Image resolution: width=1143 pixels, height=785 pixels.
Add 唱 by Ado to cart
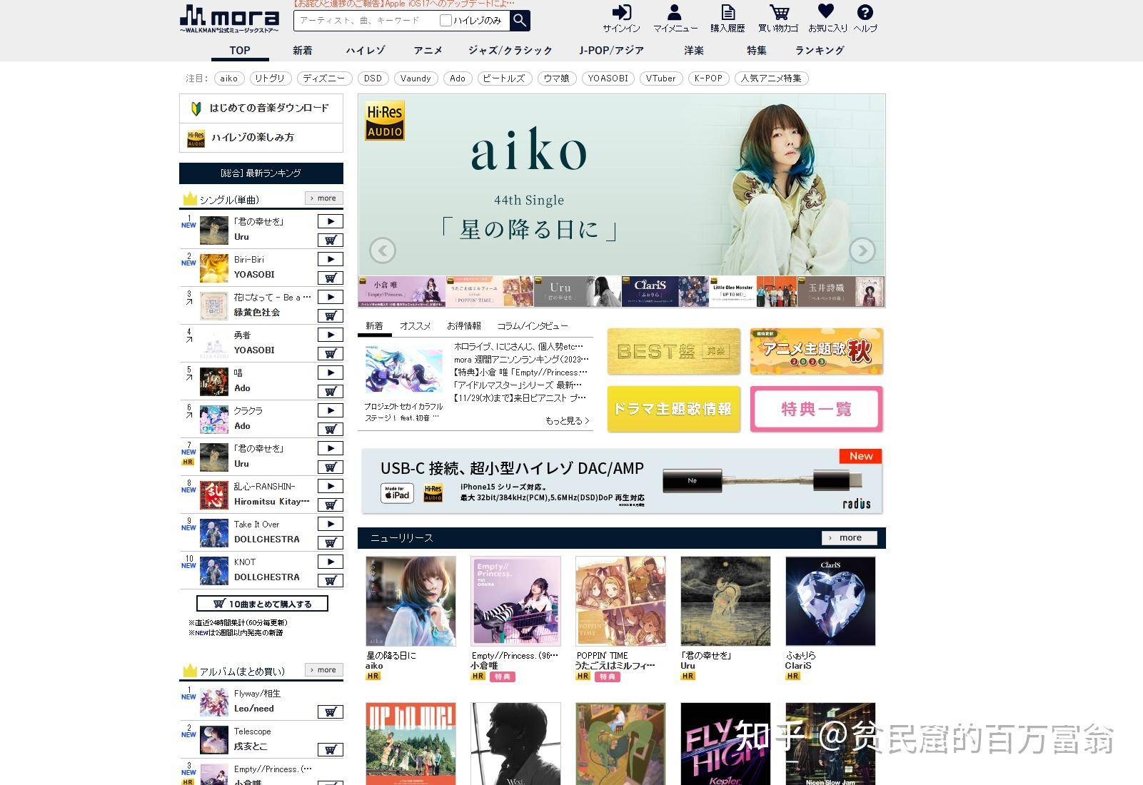[x=330, y=391]
